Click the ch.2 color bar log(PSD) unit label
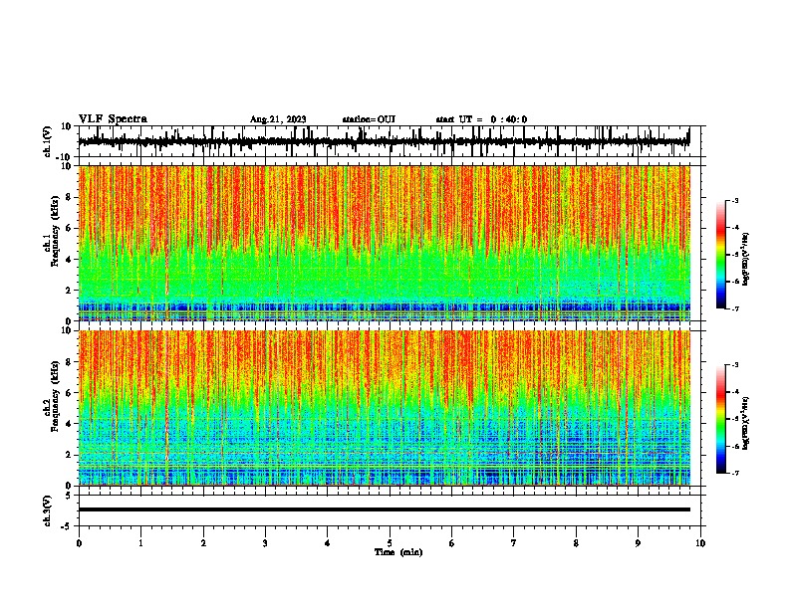 point(746,423)
